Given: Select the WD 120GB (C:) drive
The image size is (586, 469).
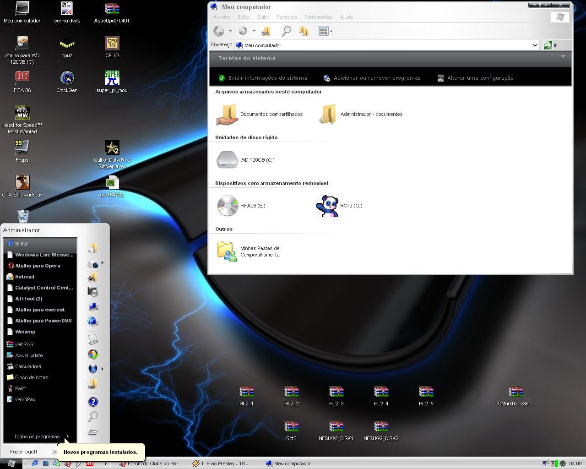Looking at the screenshot, I should (245, 160).
